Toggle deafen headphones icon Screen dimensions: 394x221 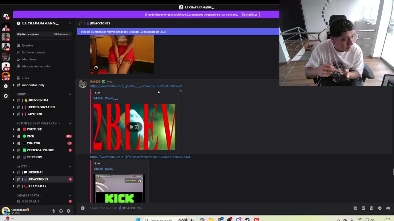(61, 211)
